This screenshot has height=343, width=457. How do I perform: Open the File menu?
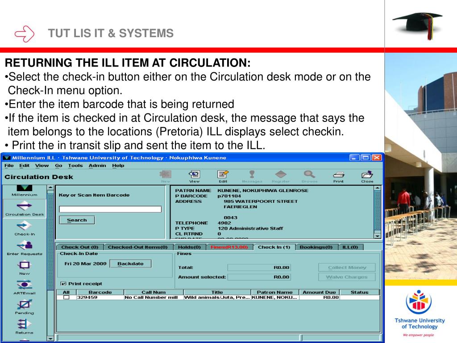(x=9, y=165)
